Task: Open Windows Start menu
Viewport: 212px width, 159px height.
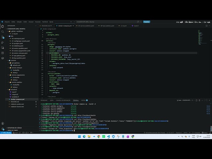Action: (x=79, y=136)
